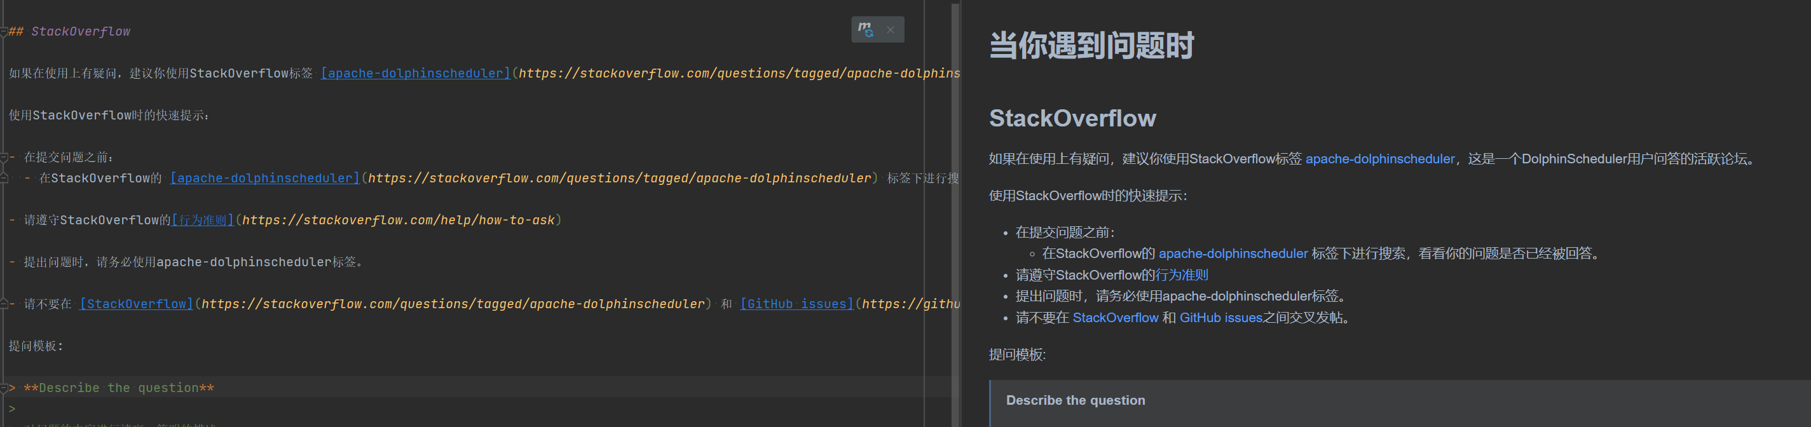Click '在提交问题之前' bullet in preview

(x=1065, y=233)
